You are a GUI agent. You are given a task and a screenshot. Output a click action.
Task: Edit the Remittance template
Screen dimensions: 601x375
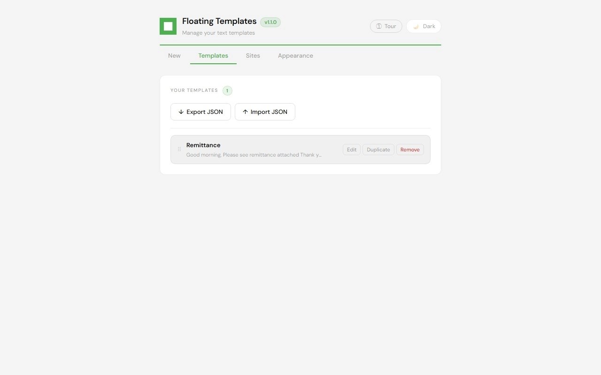click(x=352, y=150)
